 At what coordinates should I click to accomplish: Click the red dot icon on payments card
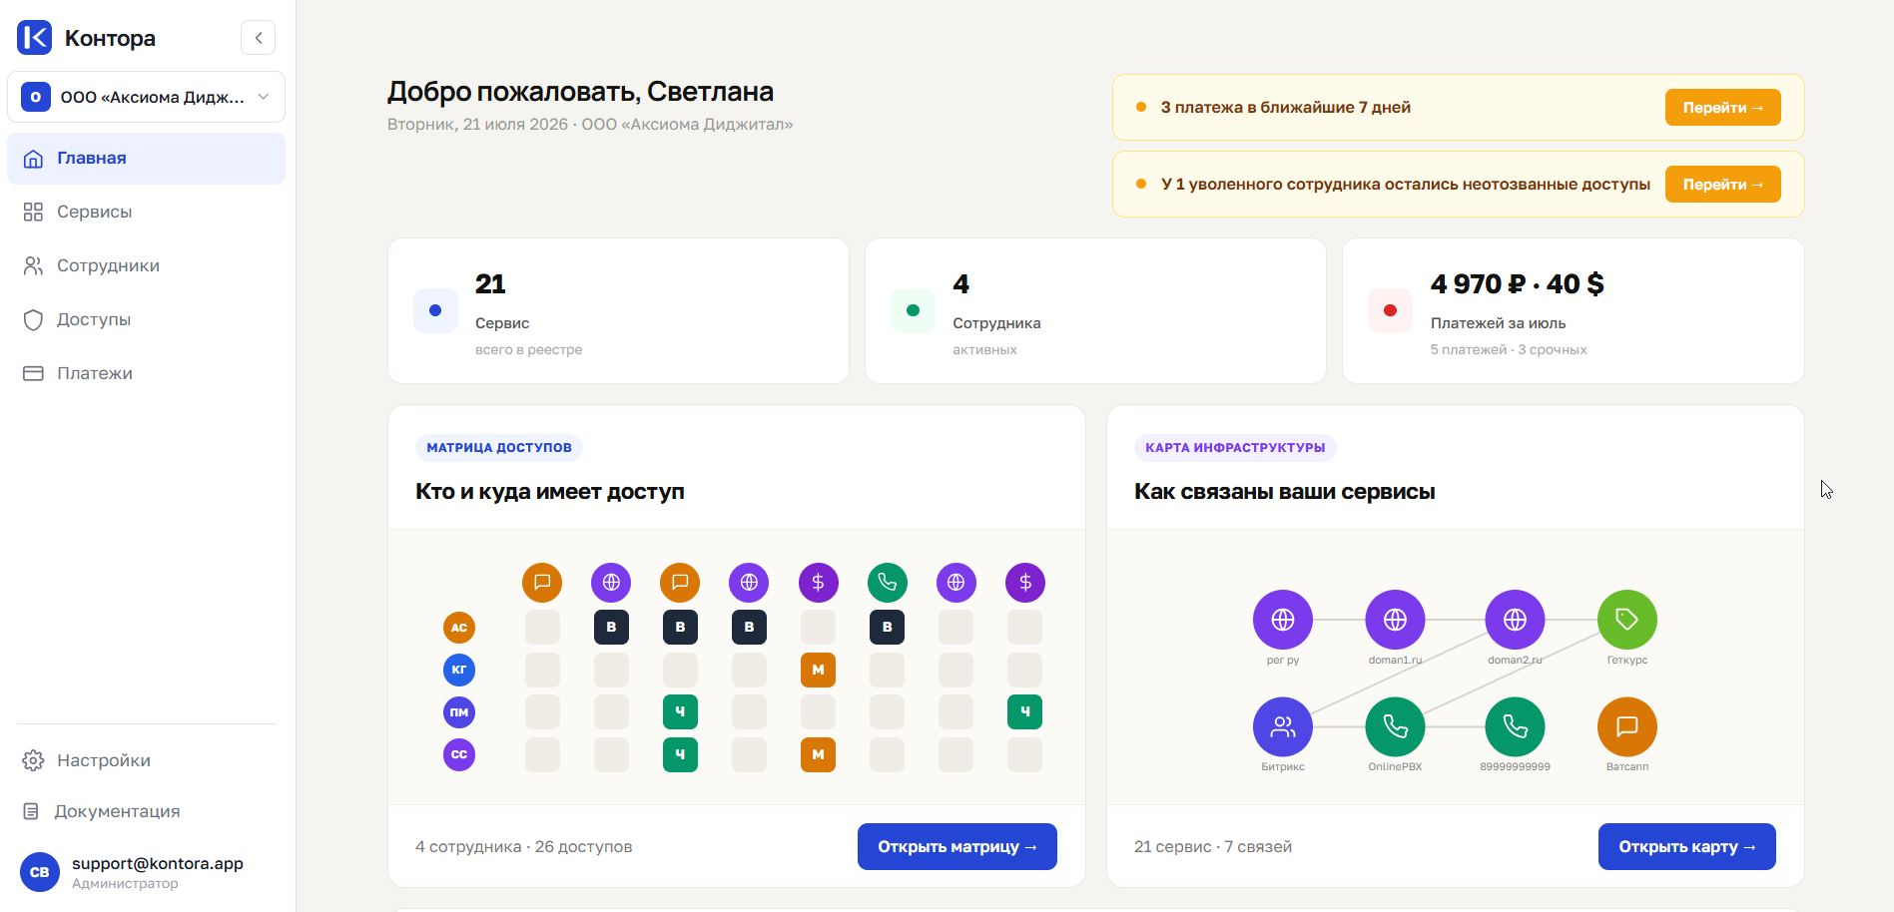coord(1390,310)
